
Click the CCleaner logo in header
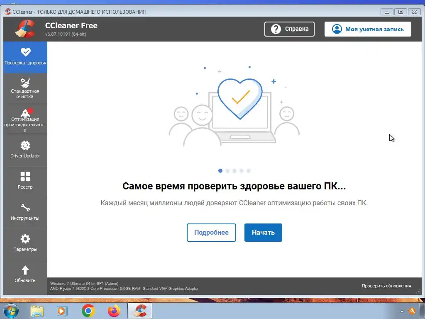[x=25, y=29]
